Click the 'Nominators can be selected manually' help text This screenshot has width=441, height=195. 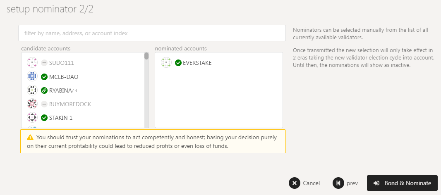pos(360,33)
